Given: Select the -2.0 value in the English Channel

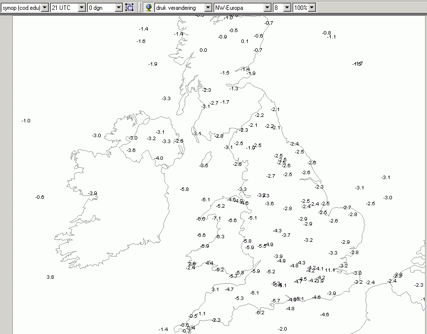Looking at the screenshot, I should (x=283, y=329).
